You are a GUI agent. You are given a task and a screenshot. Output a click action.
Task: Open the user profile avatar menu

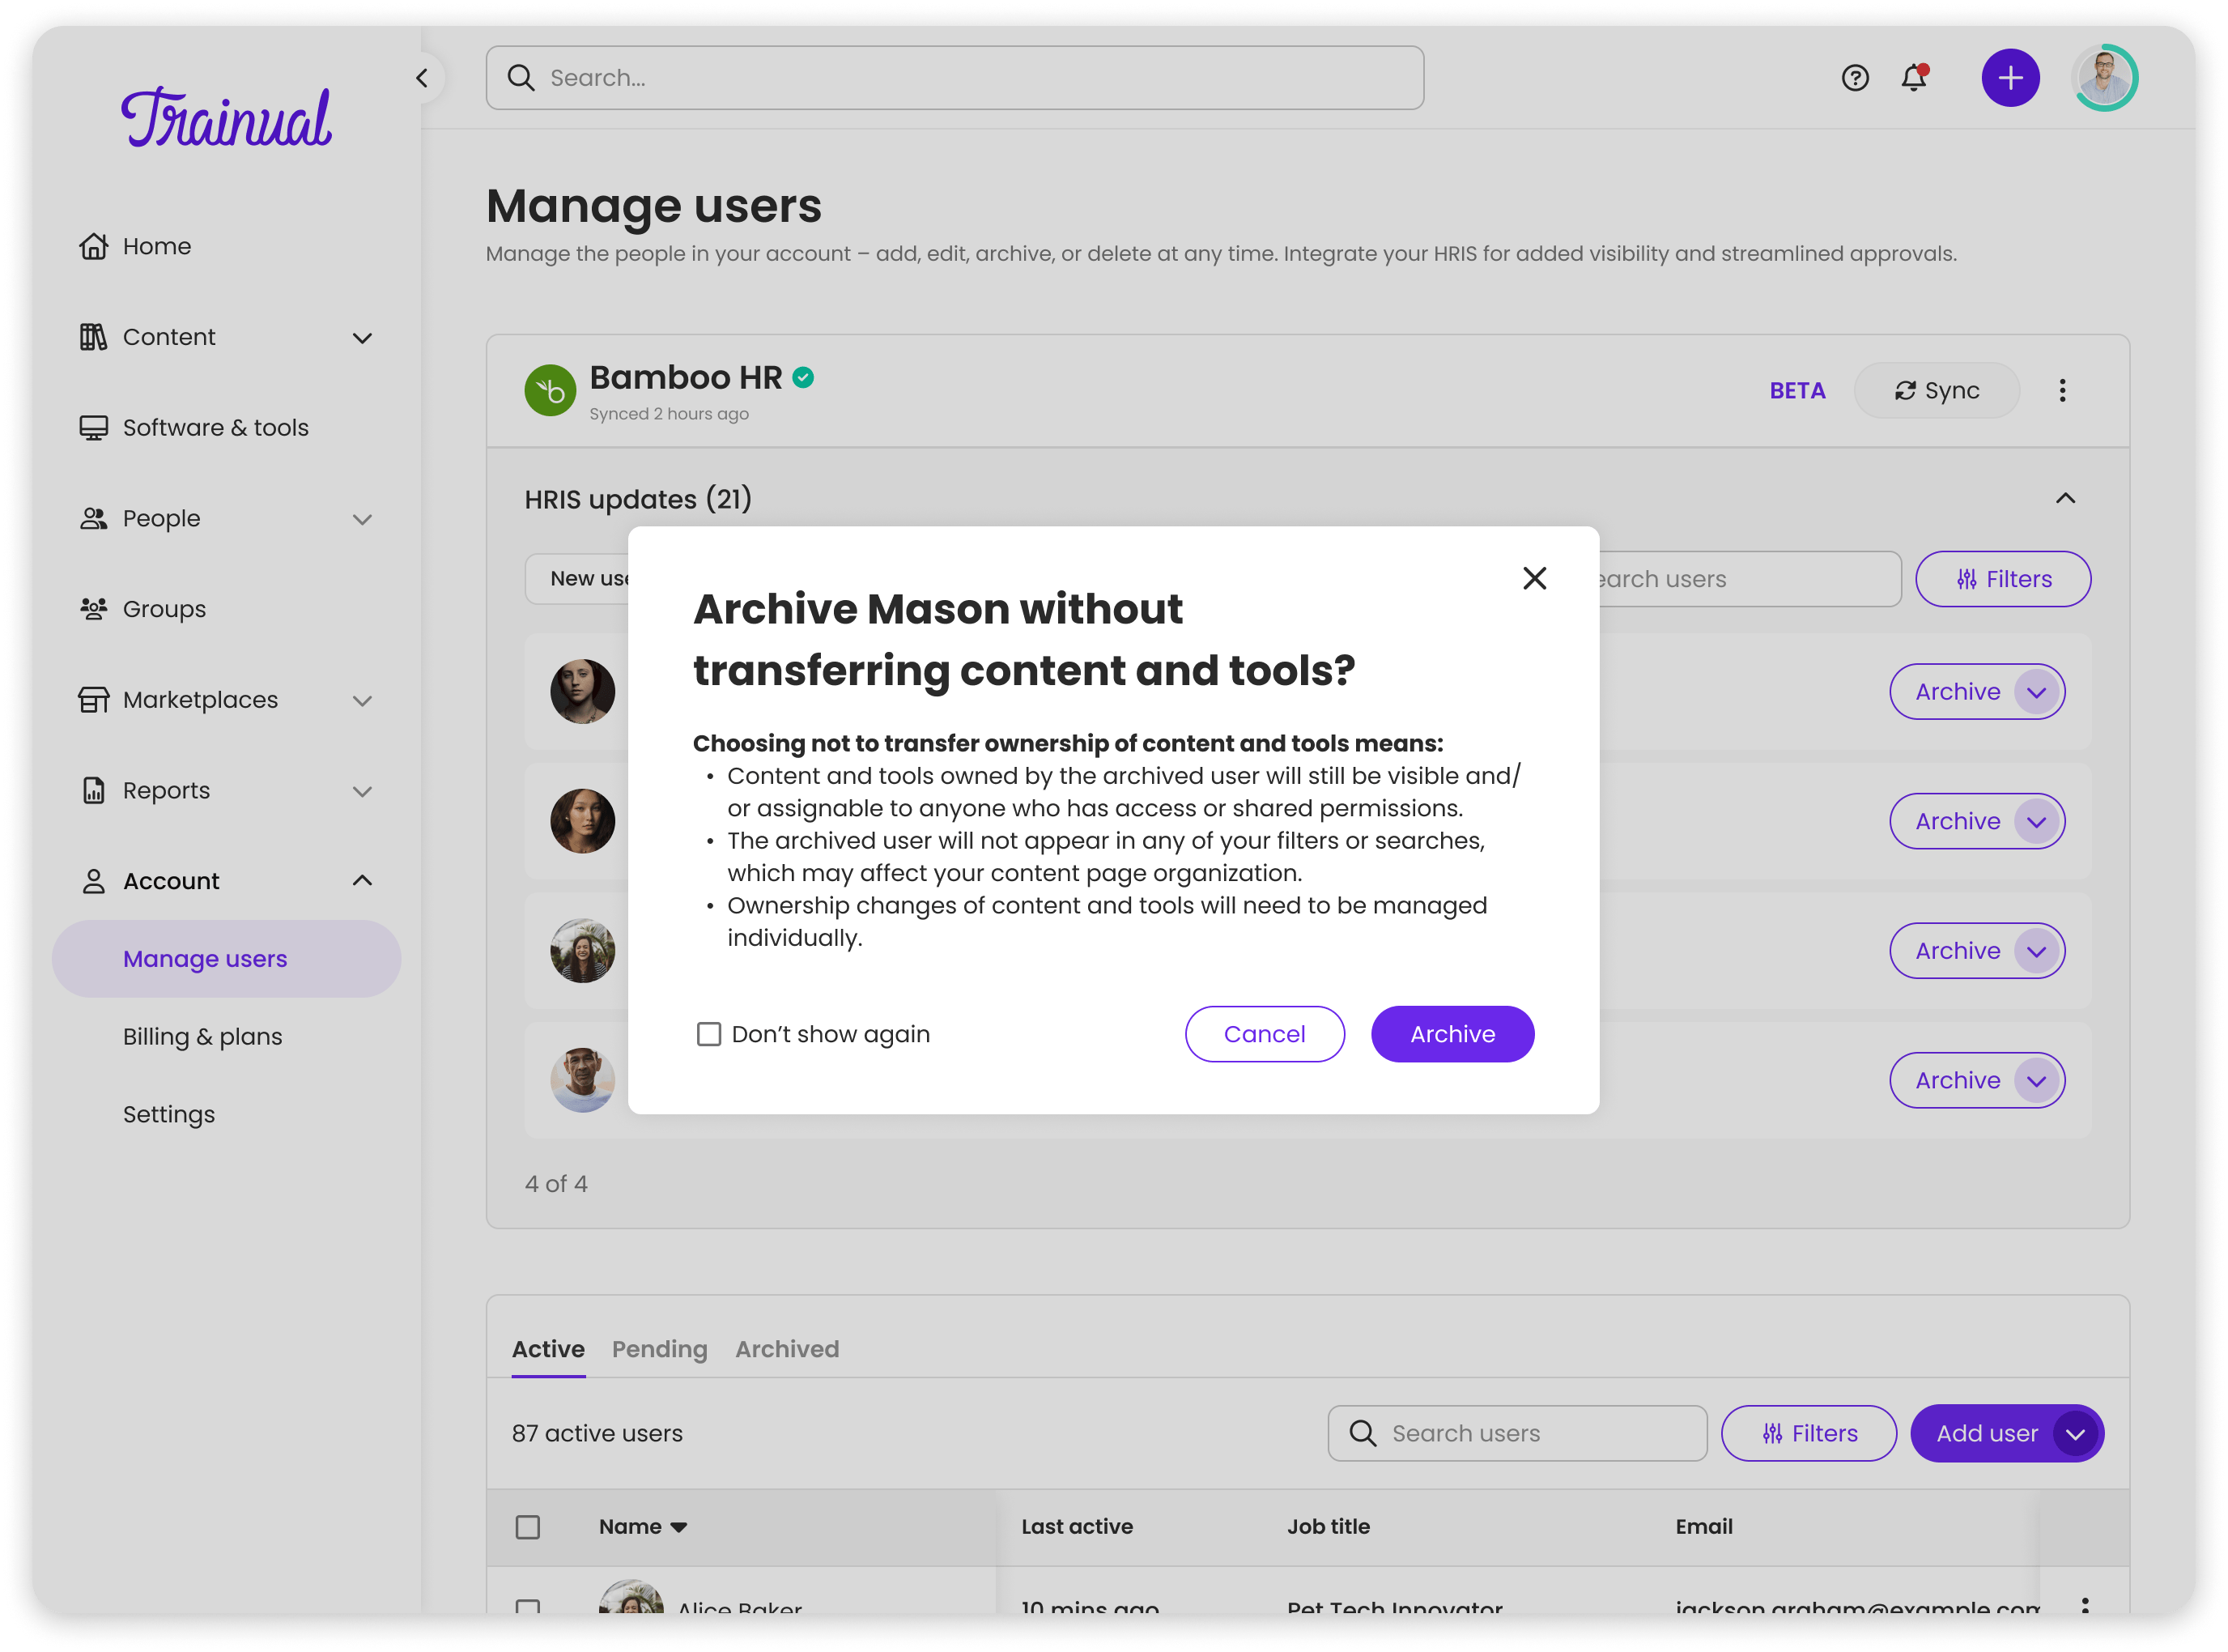(2104, 78)
